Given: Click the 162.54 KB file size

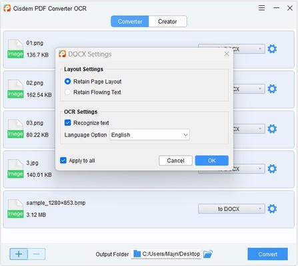Looking at the screenshot, I should [x=39, y=95].
